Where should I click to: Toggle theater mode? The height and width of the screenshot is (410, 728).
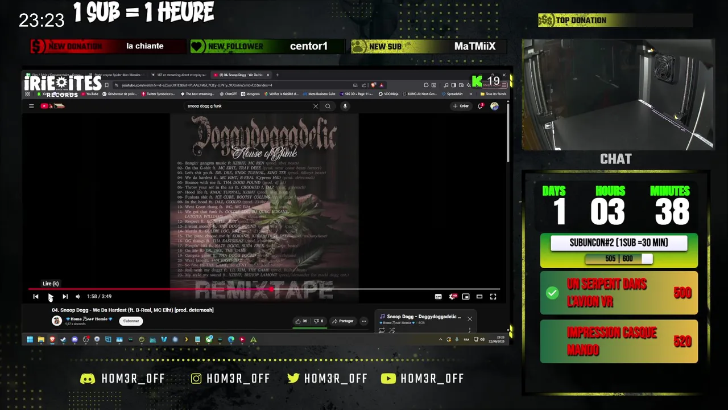click(x=479, y=296)
